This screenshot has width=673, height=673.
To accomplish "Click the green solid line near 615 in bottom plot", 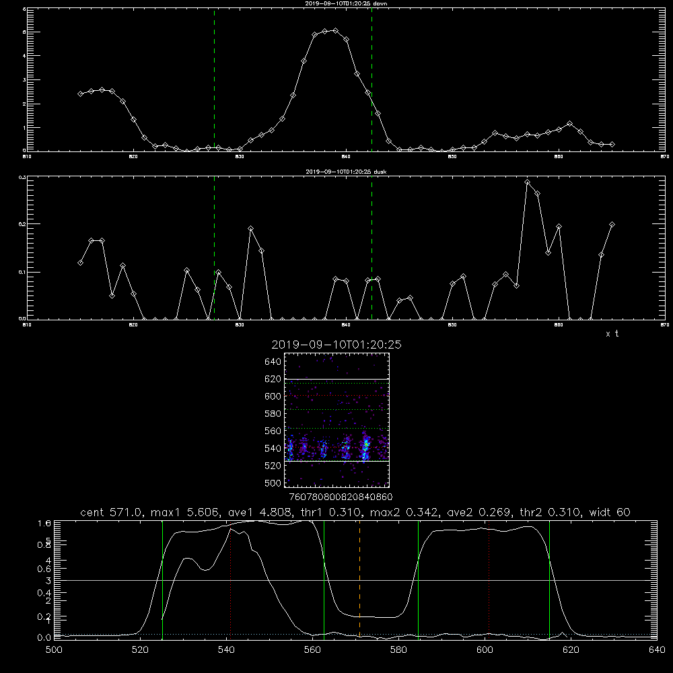I will [549, 579].
